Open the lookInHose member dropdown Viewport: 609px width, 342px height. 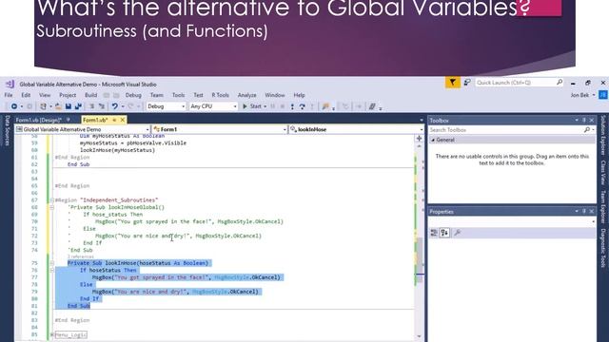point(357,129)
